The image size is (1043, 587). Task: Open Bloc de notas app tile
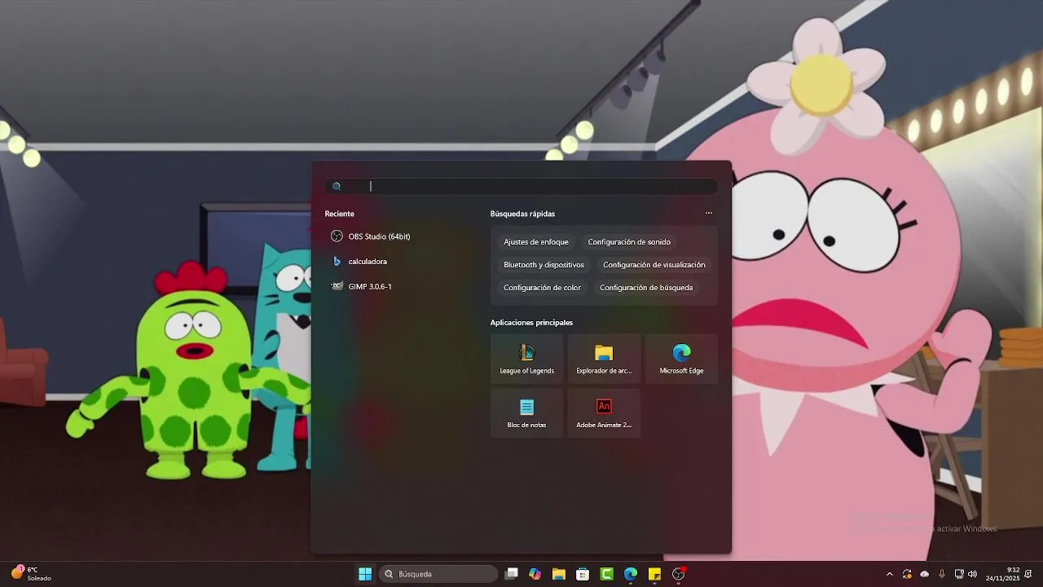coord(526,413)
